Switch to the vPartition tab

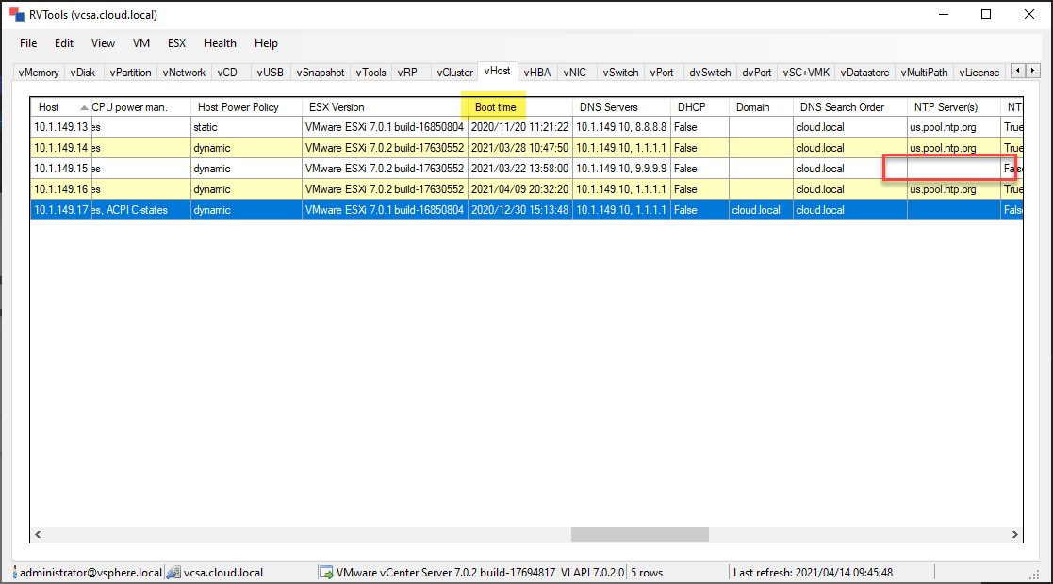(x=130, y=73)
